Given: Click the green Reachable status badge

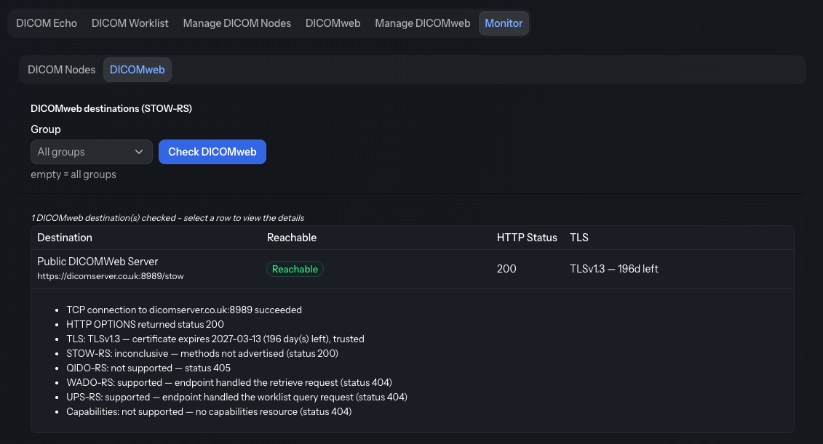Looking at the screenshot, I should (x=295, y=269).
